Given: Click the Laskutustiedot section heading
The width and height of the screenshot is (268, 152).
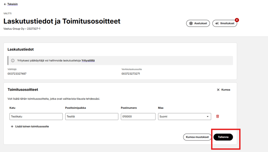Looking at the screenshot, I should pyautogui.click(x=20, y=50).
